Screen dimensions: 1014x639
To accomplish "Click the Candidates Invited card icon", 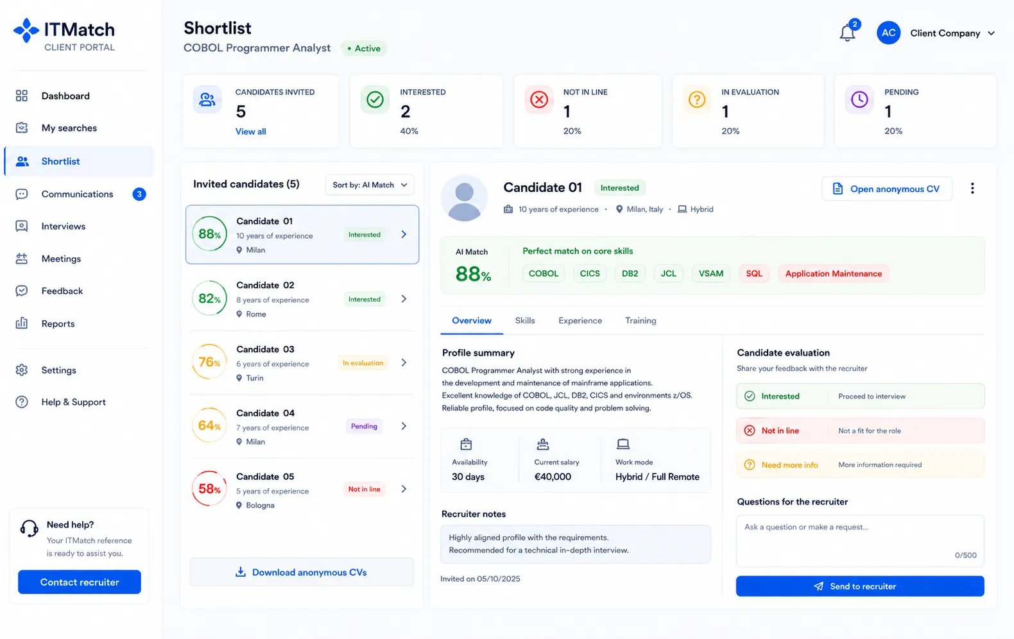I will (x=207, y=99).
